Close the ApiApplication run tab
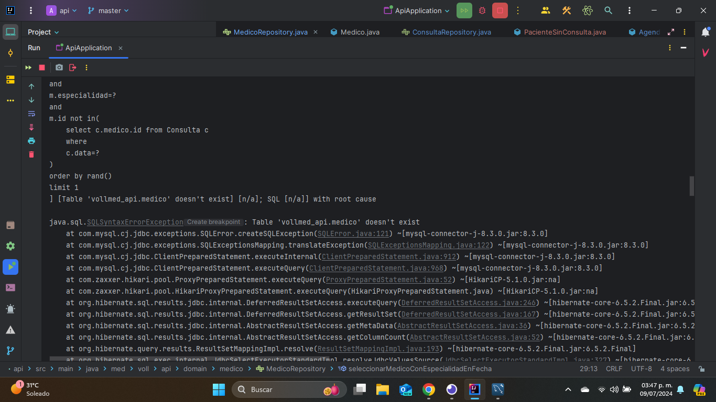Image resolution: width=716 pixels, height=402 pixels. (121, 48)
